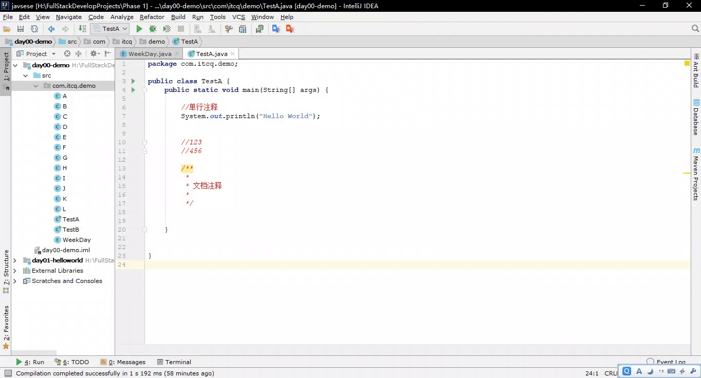Open Settings wrench icon in toolbar
The width and height of the screenshot is (701, 378).
click(x=229, y=29)
